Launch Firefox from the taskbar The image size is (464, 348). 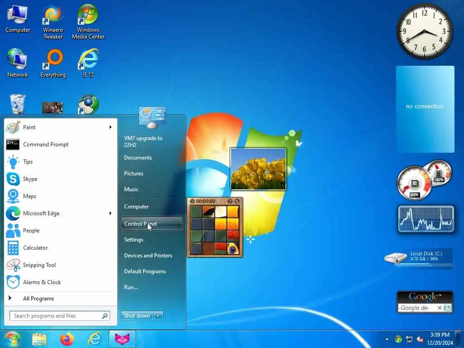click(67, 339)
